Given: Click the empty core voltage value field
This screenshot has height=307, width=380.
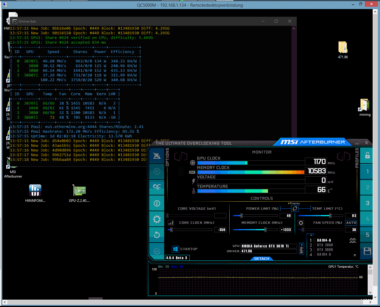Looking at the screenshot, I should coord(220,216).
